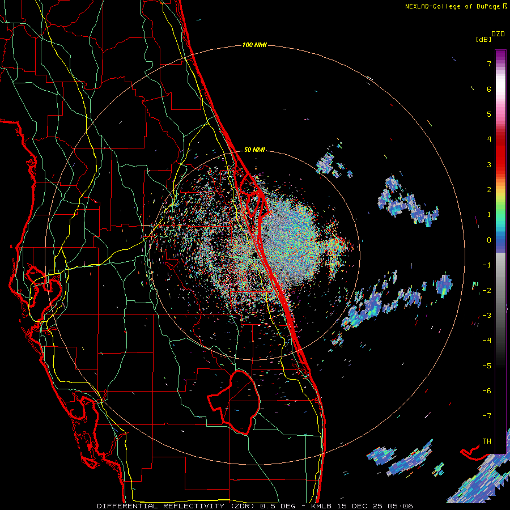This screenshot has width=510, height=510.
Task: Click the purple top of the color bar
Action: point(500,56)
